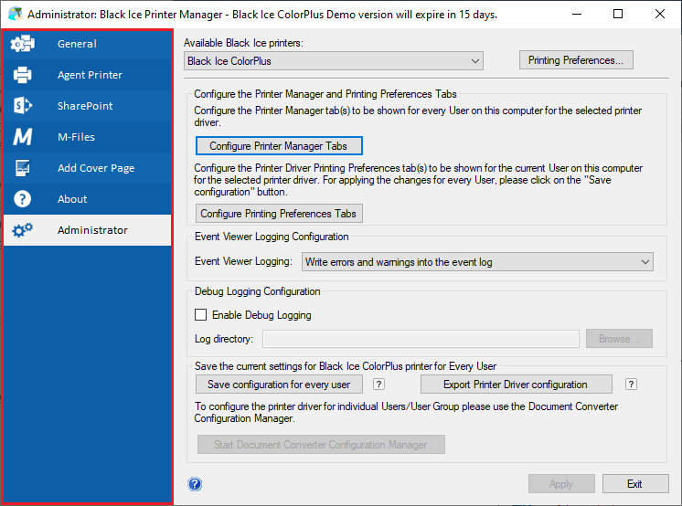Click the Printing Preferences button
This screenshot has width=682, height=506.
click(576, 60)
